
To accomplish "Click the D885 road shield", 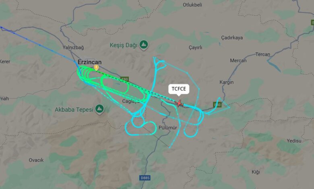I will [x=145, y=178].
